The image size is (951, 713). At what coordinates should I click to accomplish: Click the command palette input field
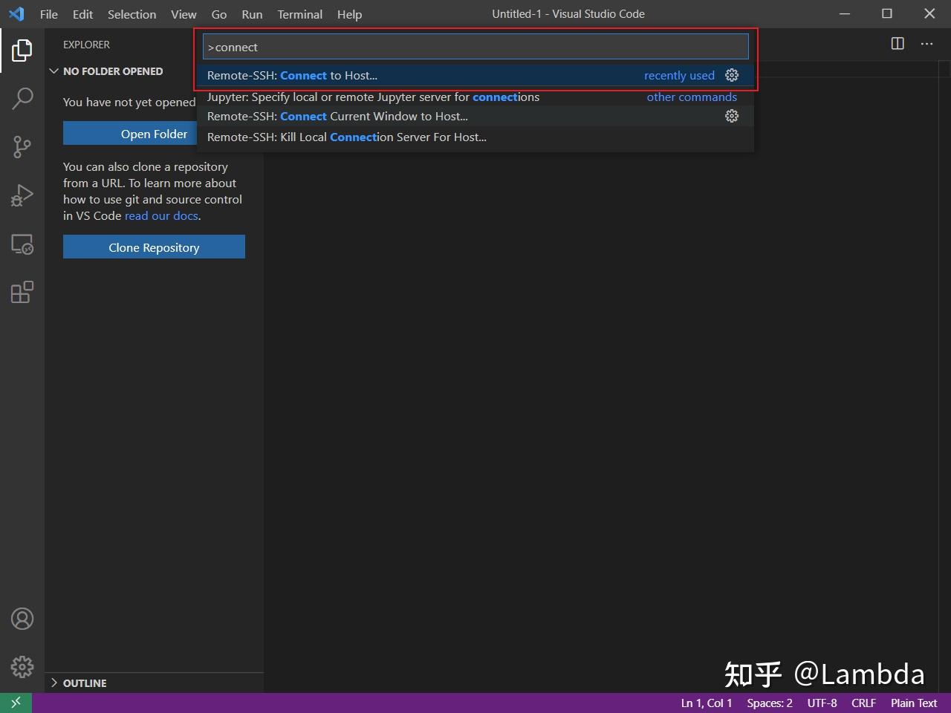tap(475, 46)
